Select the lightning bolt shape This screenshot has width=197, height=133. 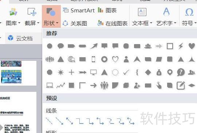click(181, 46)
